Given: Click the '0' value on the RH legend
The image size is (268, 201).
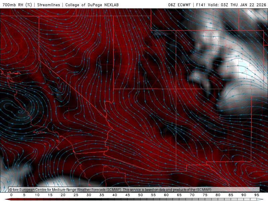Looking at the screenshot, I should tap(11, 195).
